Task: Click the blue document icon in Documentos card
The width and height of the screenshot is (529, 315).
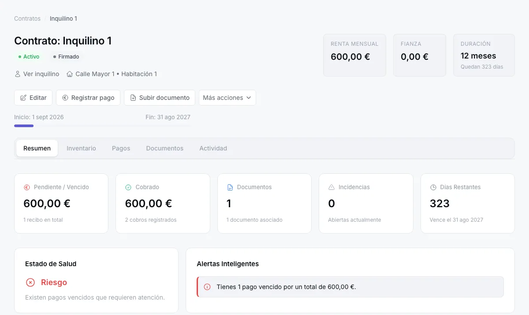Action: point(230,187)
